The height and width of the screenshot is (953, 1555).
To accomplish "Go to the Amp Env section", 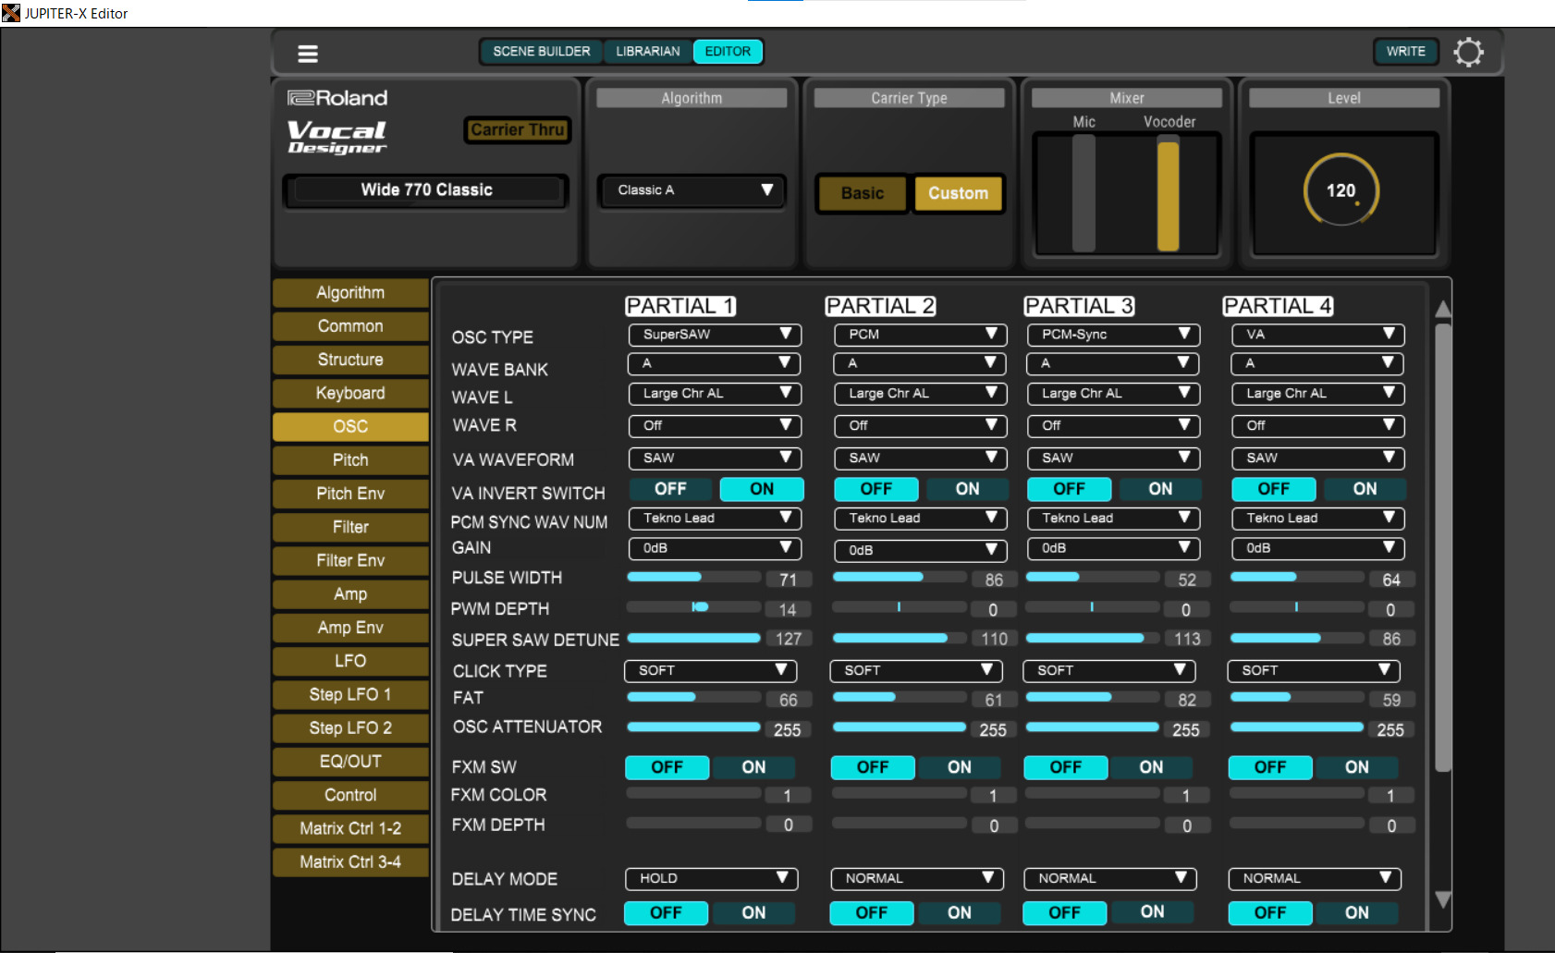I will tap(350, 628).
